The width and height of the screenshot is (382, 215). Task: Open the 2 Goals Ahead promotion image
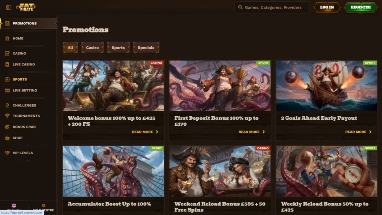point(326,86)
